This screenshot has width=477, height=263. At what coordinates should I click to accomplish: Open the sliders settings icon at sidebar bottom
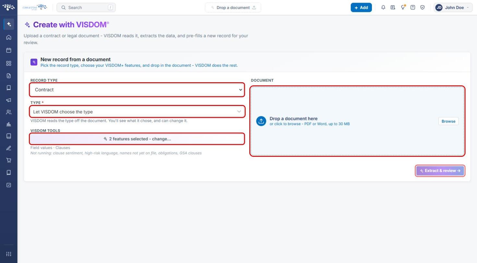point(9,254)
